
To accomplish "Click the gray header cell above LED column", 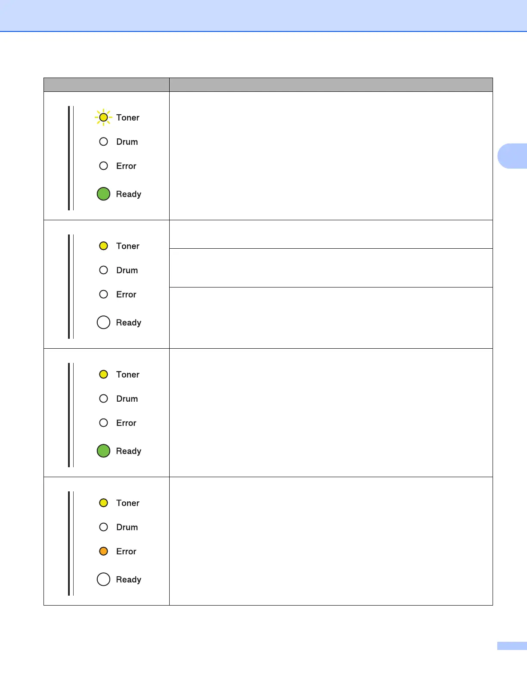I will (x=106, y=84).
